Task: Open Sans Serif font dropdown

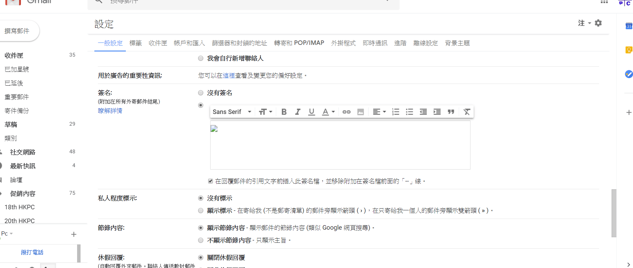Action: [x=232, y=112]
